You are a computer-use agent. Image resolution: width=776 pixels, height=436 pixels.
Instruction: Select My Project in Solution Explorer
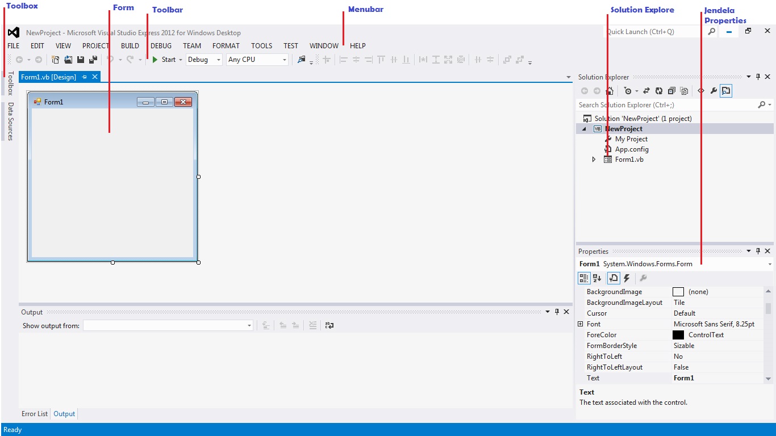pos(631,139)
